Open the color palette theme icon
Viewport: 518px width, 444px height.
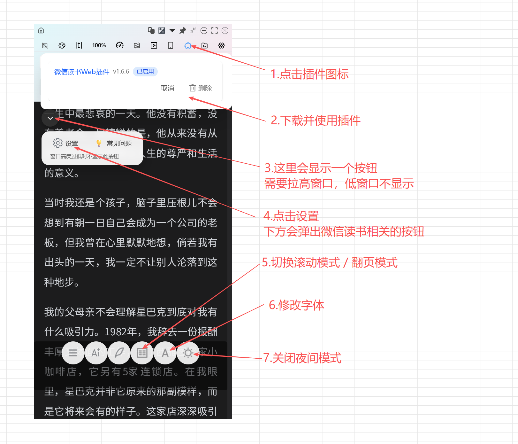pyautogui.click(x=62, y=45)
